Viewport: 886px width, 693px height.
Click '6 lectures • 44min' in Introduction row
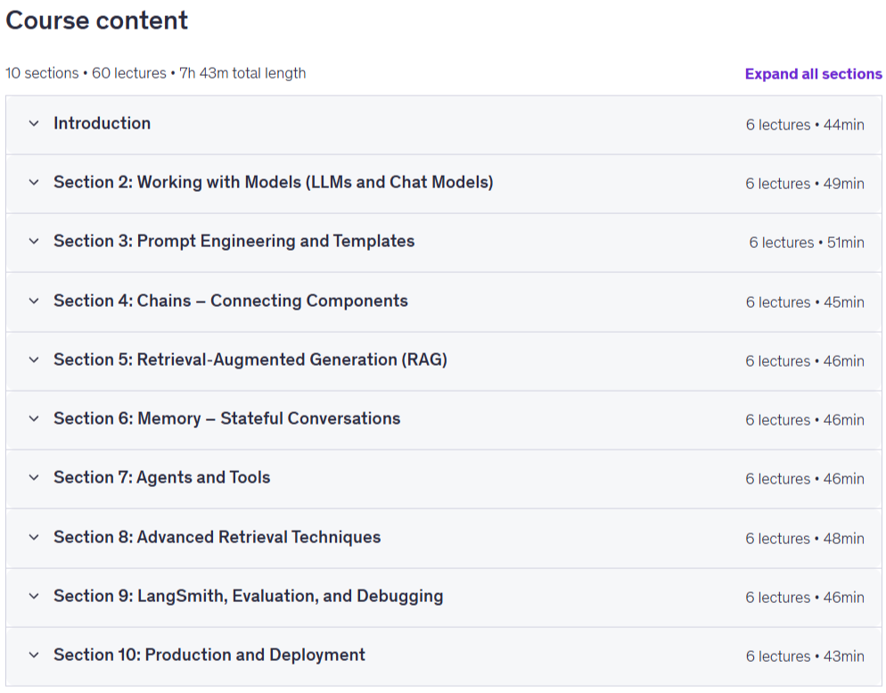805,125
